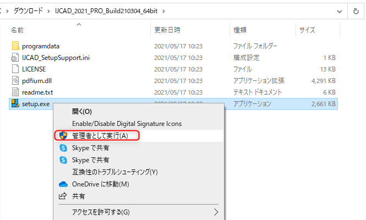Click the share arrow icon in context menu
The height and width of the screenshot is (220, 366).
pyautogui.click(x=63, y=196)
